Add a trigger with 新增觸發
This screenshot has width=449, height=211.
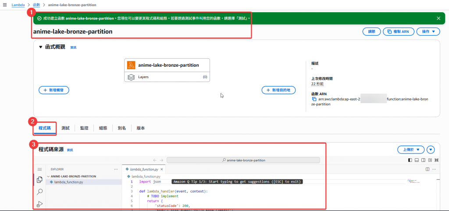tap(54, 90)
